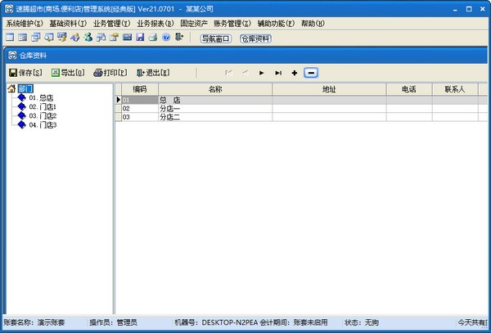Click the cascaded windows toolbar icon
Viewport: 491px width, 333px height.
[x=36, y=38]
